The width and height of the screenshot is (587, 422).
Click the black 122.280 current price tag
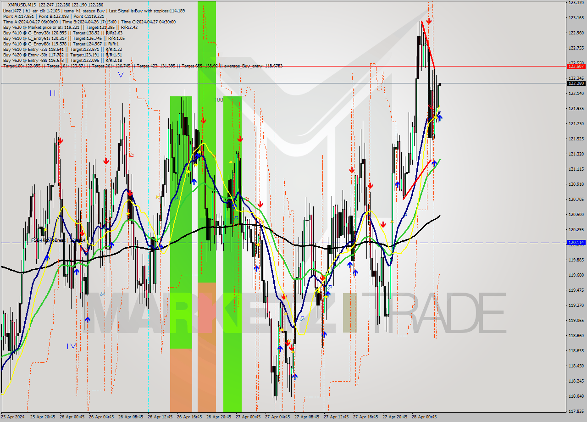click(x=576, y=83)
